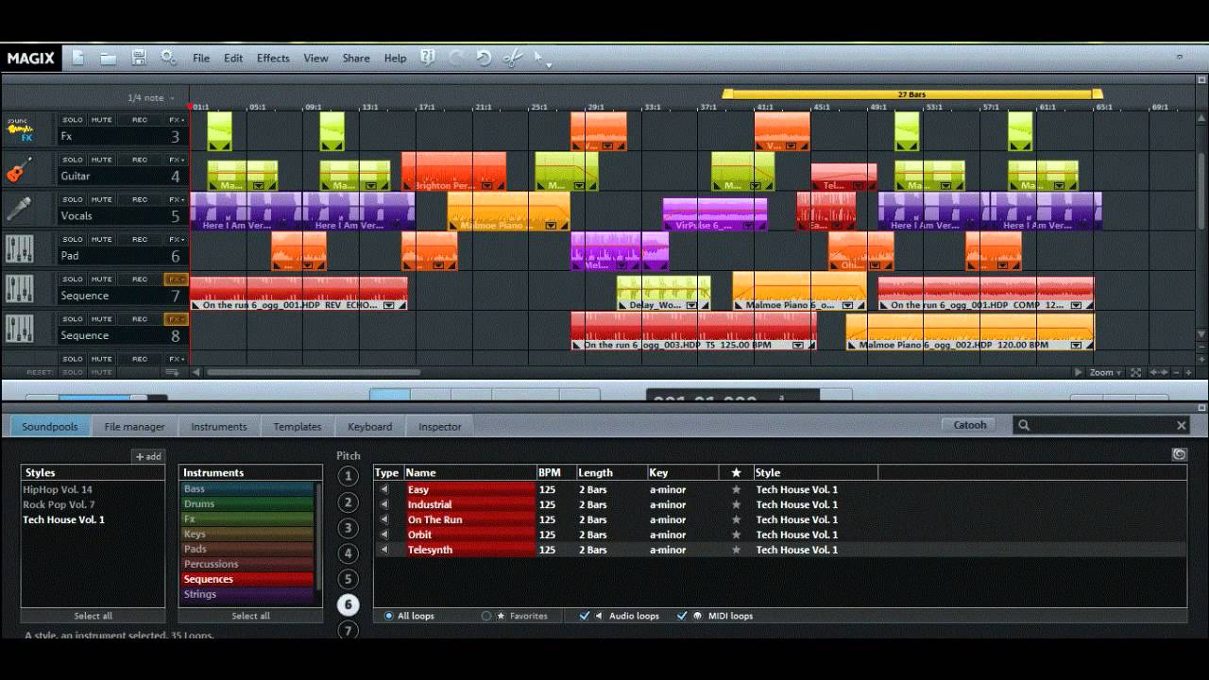
Task: Open the Effects menu
Action: click(273, 59)
